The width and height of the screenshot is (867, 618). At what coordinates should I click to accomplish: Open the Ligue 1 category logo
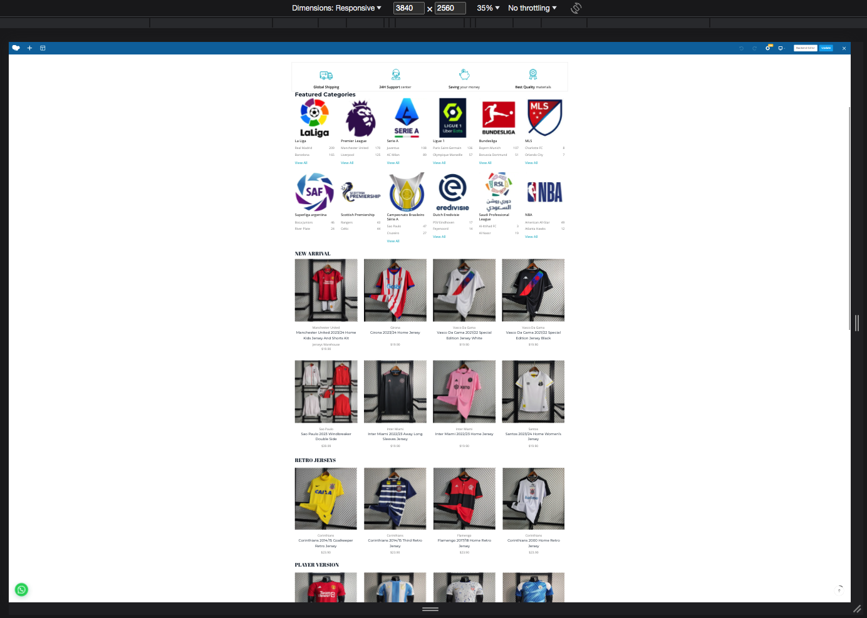452,118
